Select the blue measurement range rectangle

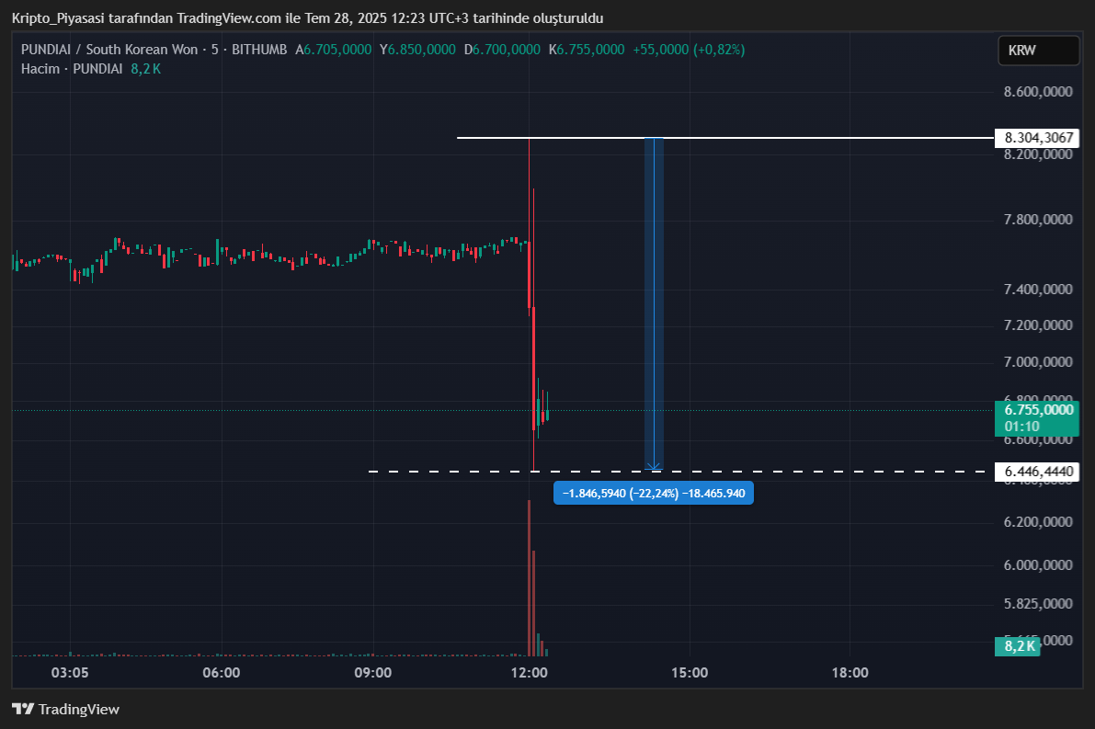654,303
